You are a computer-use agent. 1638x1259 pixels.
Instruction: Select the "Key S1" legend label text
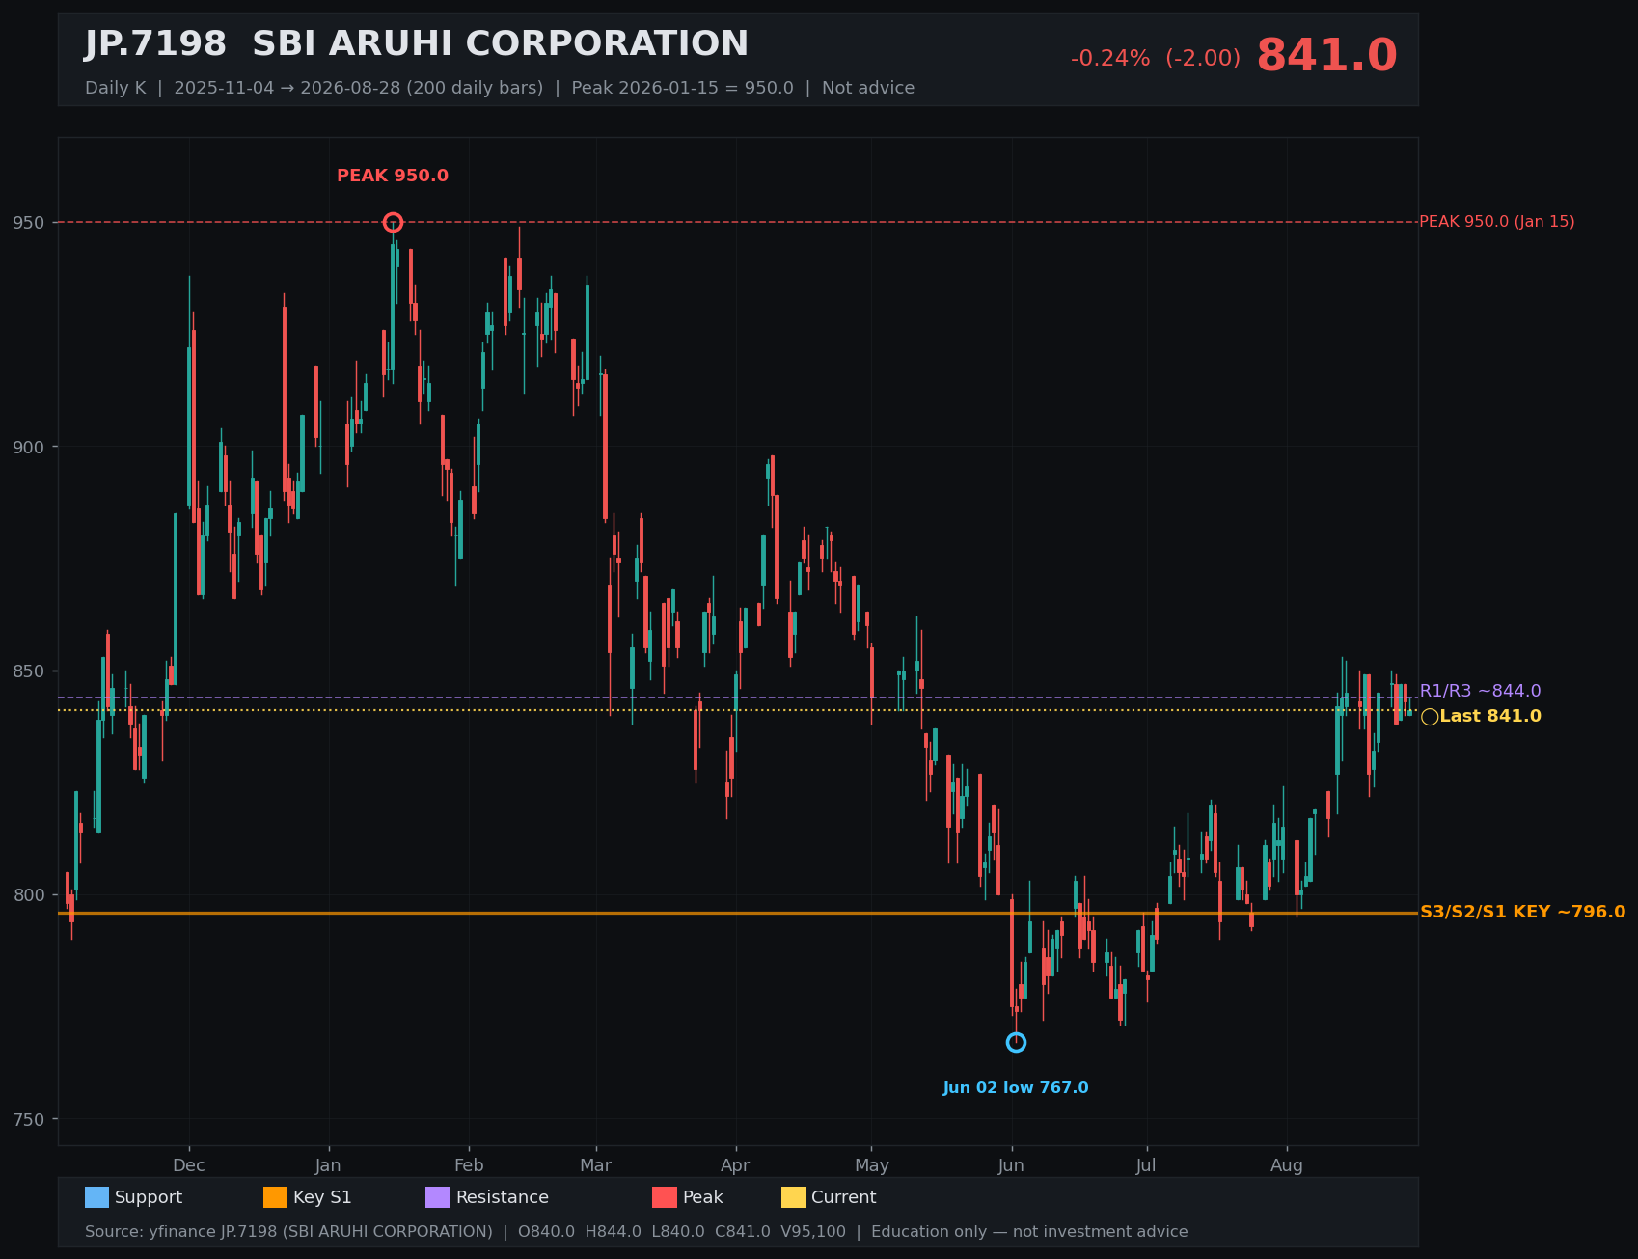tap(322, 1197)
